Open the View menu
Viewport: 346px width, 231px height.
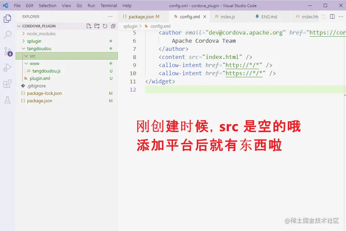(x=66, y=5)
